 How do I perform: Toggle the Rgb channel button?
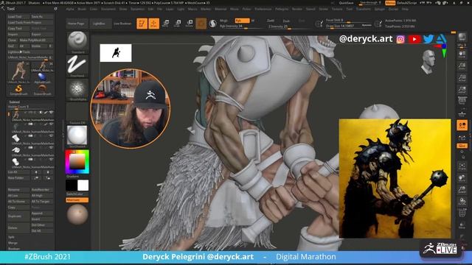click(242, 21)
